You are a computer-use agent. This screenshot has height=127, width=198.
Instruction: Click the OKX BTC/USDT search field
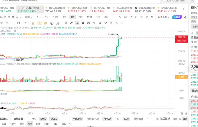point(178,1)
